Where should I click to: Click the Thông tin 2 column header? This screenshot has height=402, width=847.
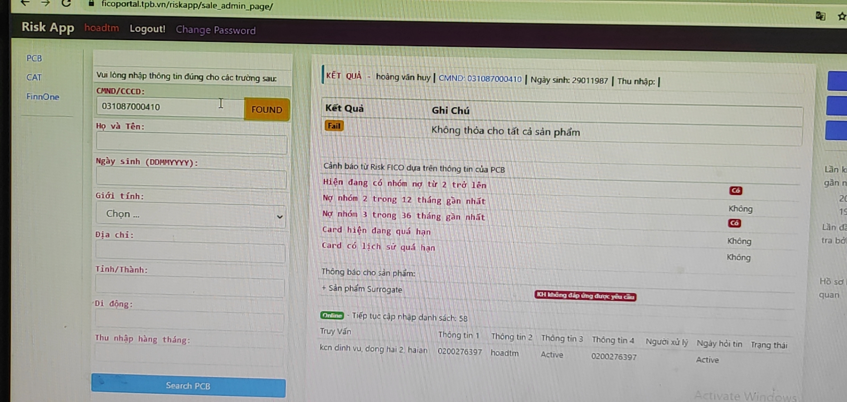pos(511,337)
